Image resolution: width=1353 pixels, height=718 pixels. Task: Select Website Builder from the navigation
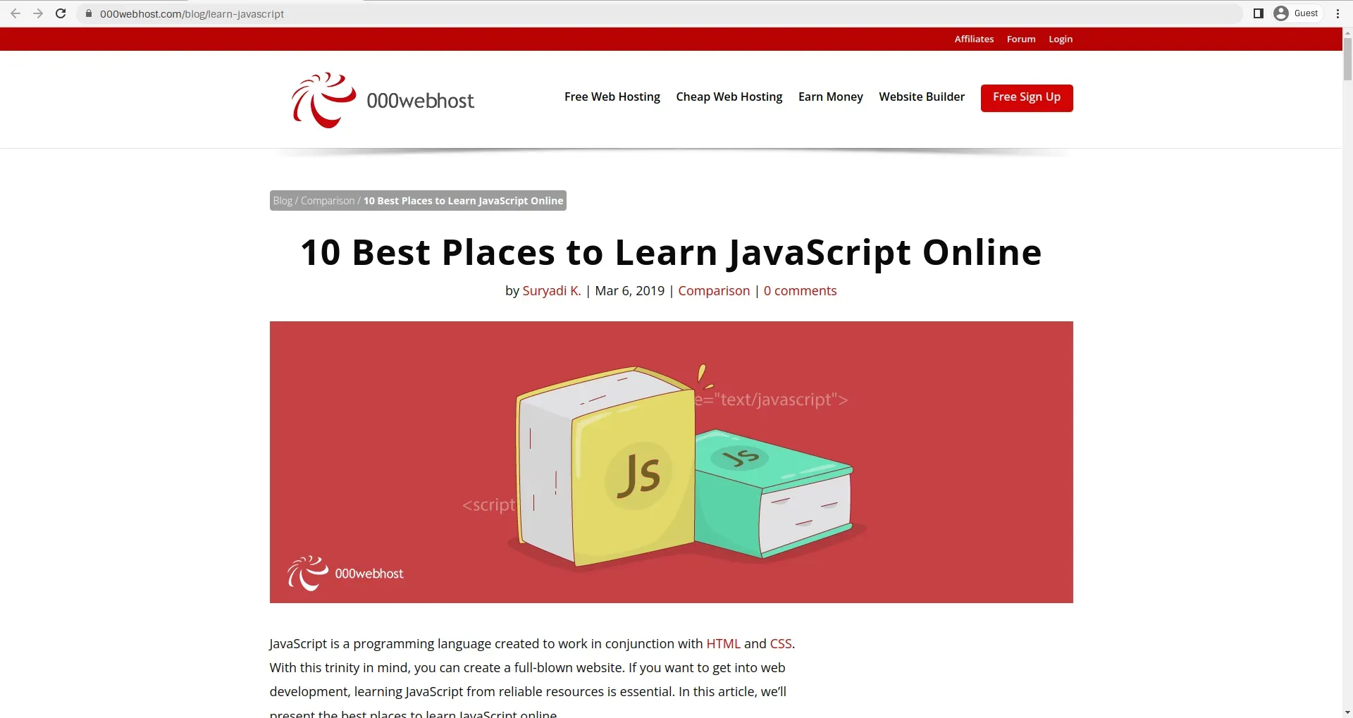922,97
